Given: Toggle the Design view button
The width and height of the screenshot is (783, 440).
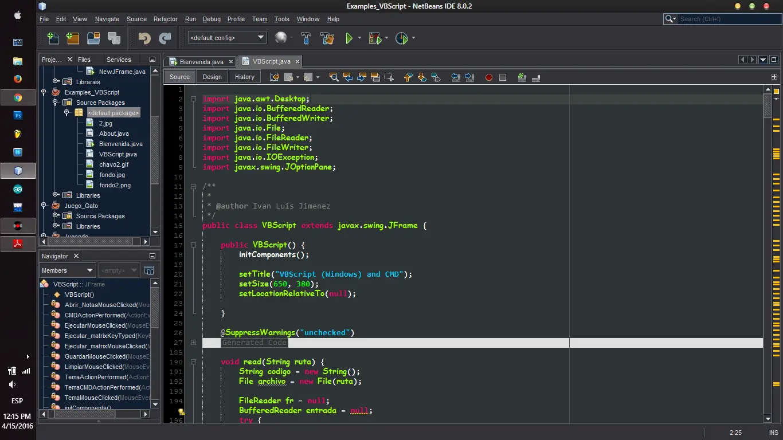Looking at the screenshot, I should tap(212, 77).
